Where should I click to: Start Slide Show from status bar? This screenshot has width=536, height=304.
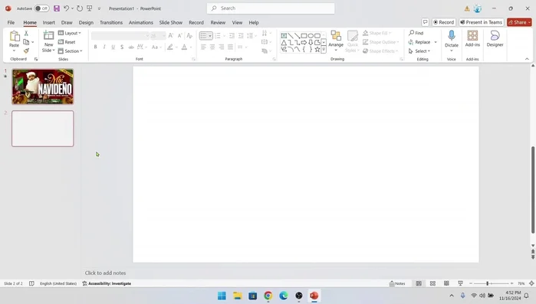[x=460, y=283]
